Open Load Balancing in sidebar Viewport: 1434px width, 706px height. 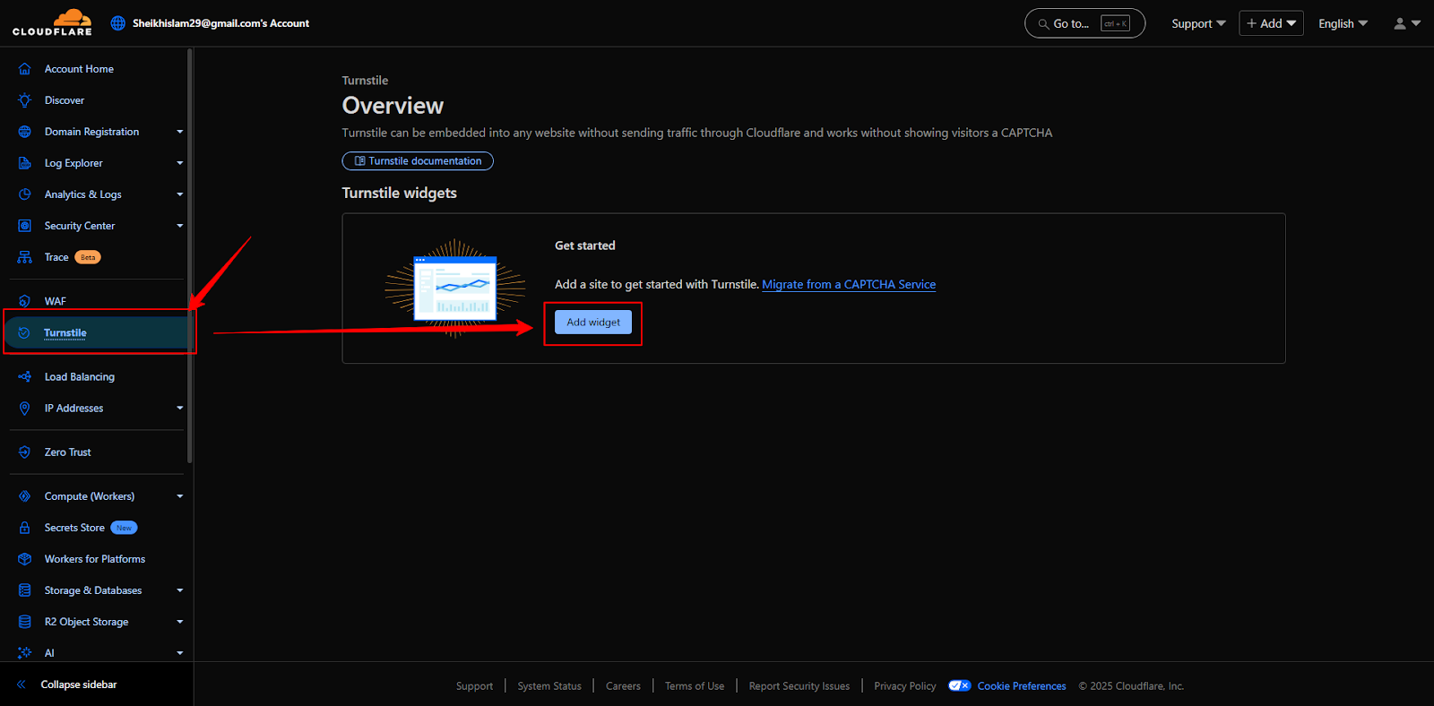80,377
